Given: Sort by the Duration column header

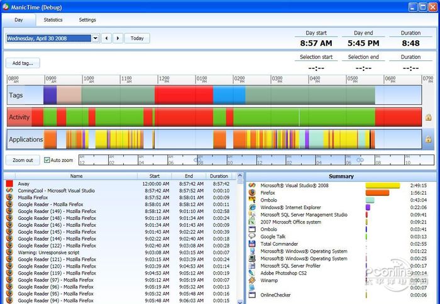Looking at the screenshot, I should [x=219, y=176].
